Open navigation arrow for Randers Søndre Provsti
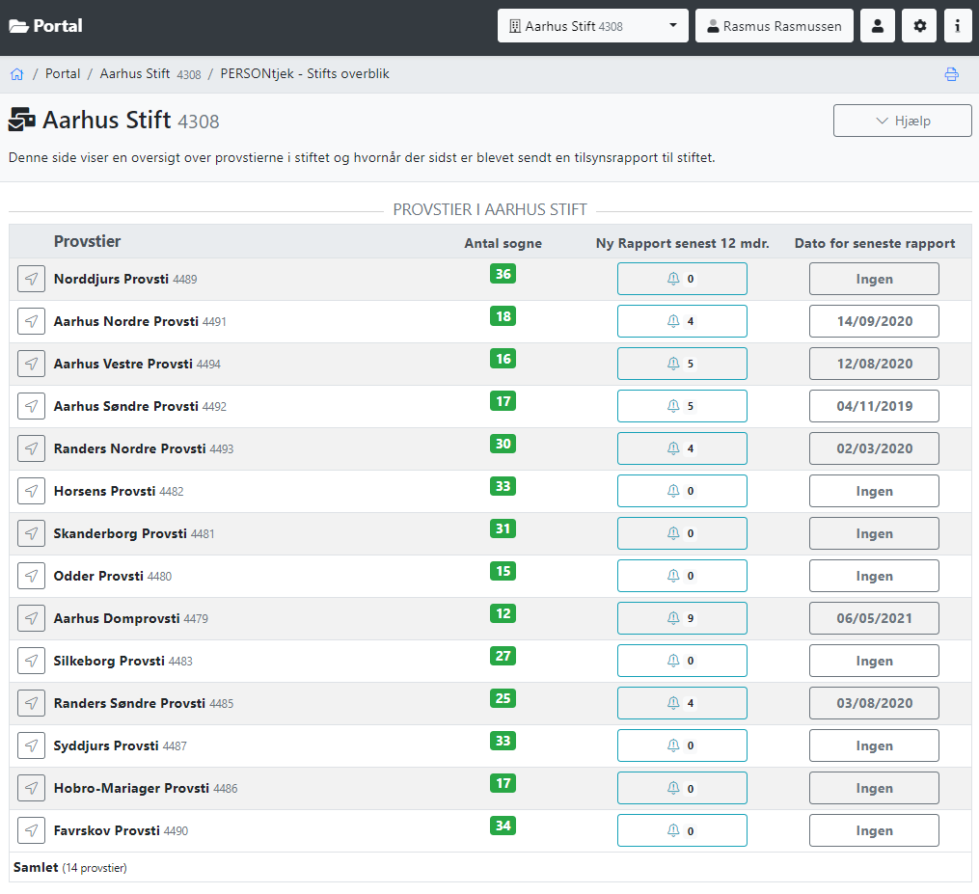Image resolution: width=979 pixels, height=894 pixels. click(31, 703)
